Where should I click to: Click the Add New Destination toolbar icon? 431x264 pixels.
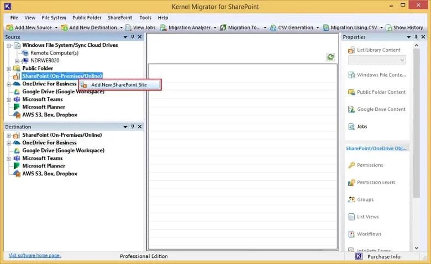click(64, 28)
